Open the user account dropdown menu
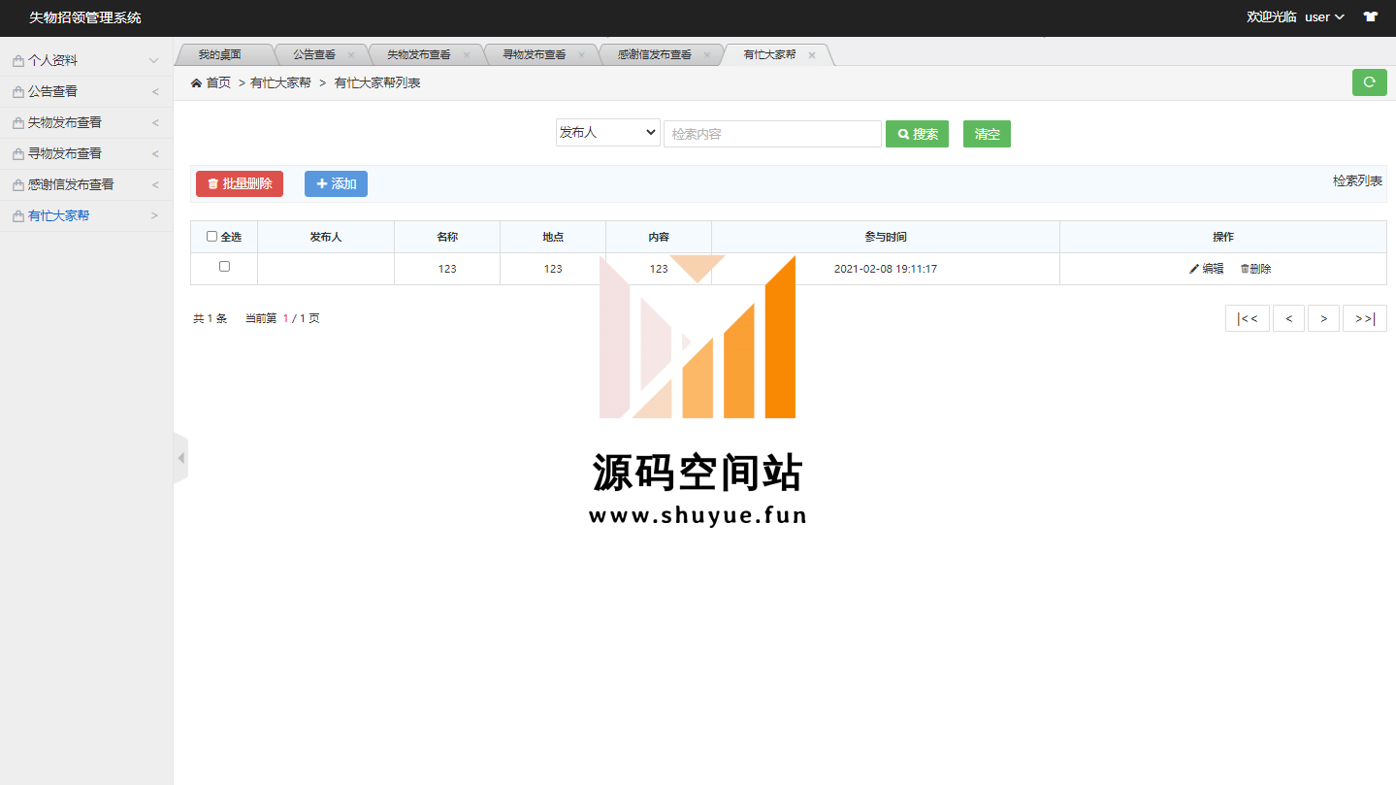The width and height of the screenshot is (1396, 785). (x=1323, y=17)
